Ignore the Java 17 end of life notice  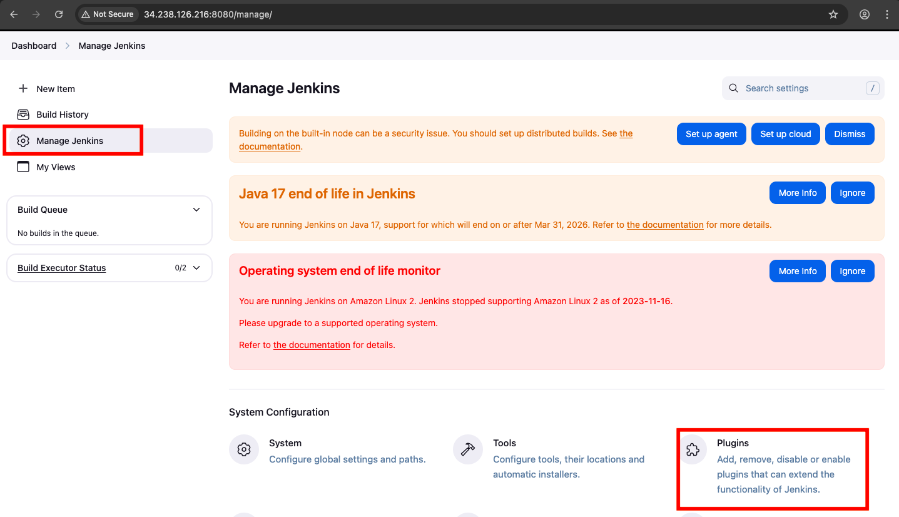[853, 193]
